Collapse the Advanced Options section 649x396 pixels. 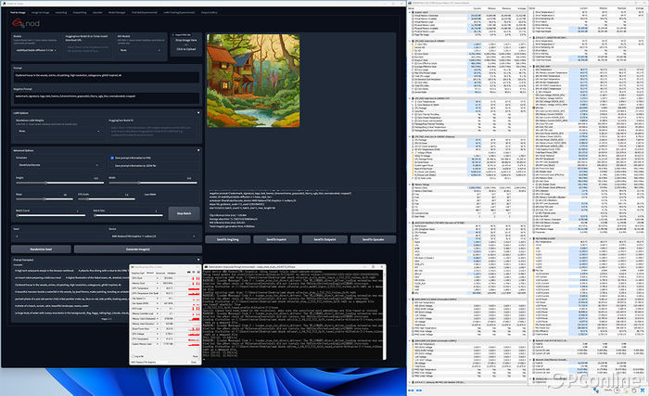tap(200, 149)
